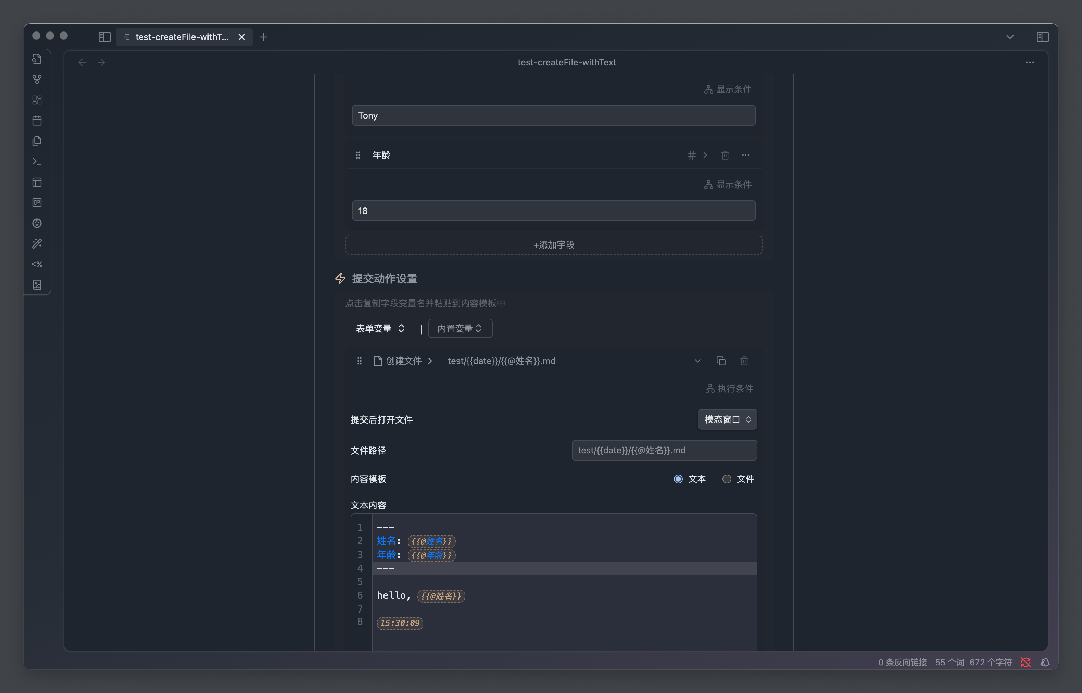
Task: Click the +添加字段 button
Action: [x=553, y=245]
